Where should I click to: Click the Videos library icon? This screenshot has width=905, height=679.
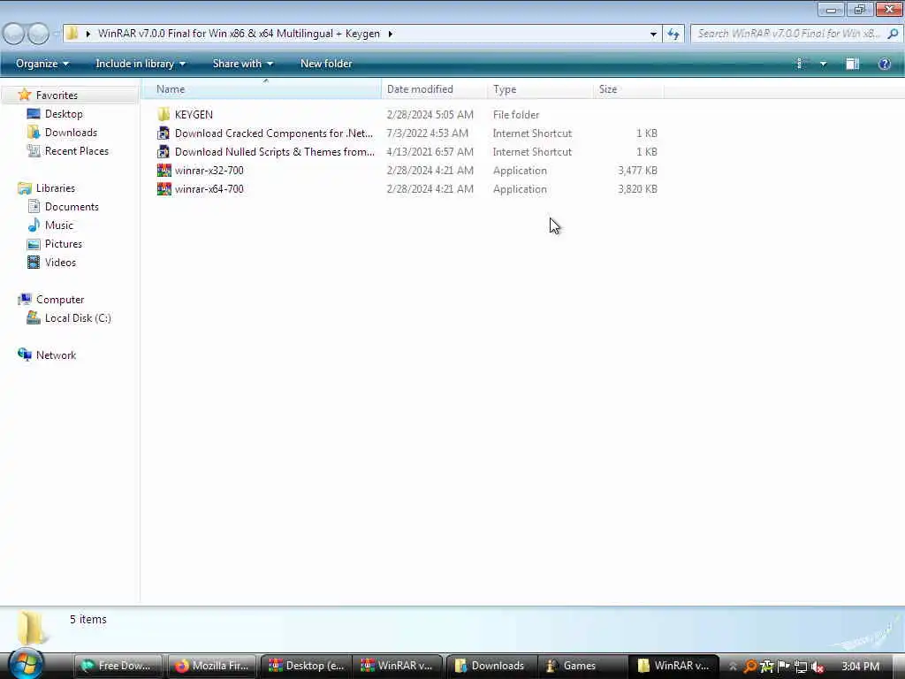point(34,262)
